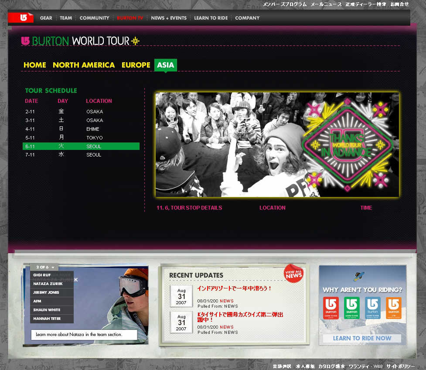Switch to the HOME tour tab

35,65
